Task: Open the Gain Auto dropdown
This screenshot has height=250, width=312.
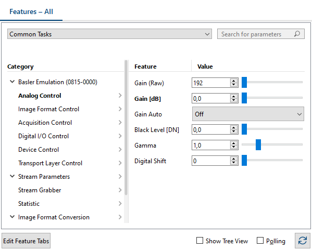Action: pos(248,114)
